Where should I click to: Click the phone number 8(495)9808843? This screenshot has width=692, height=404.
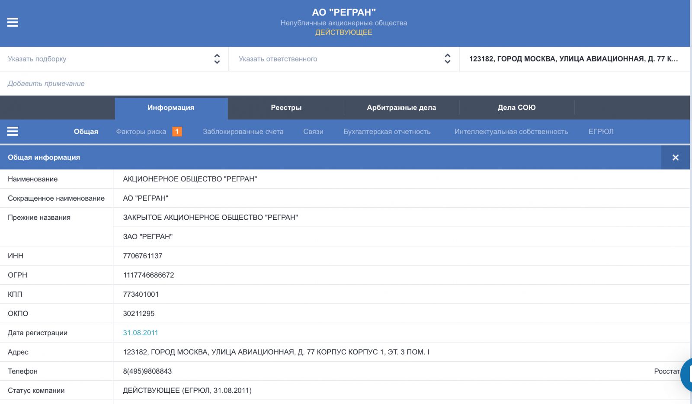pos(147,371)
